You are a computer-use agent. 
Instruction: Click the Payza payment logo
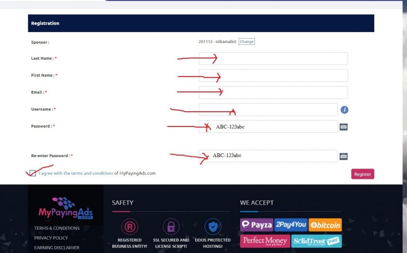[256, 225]
